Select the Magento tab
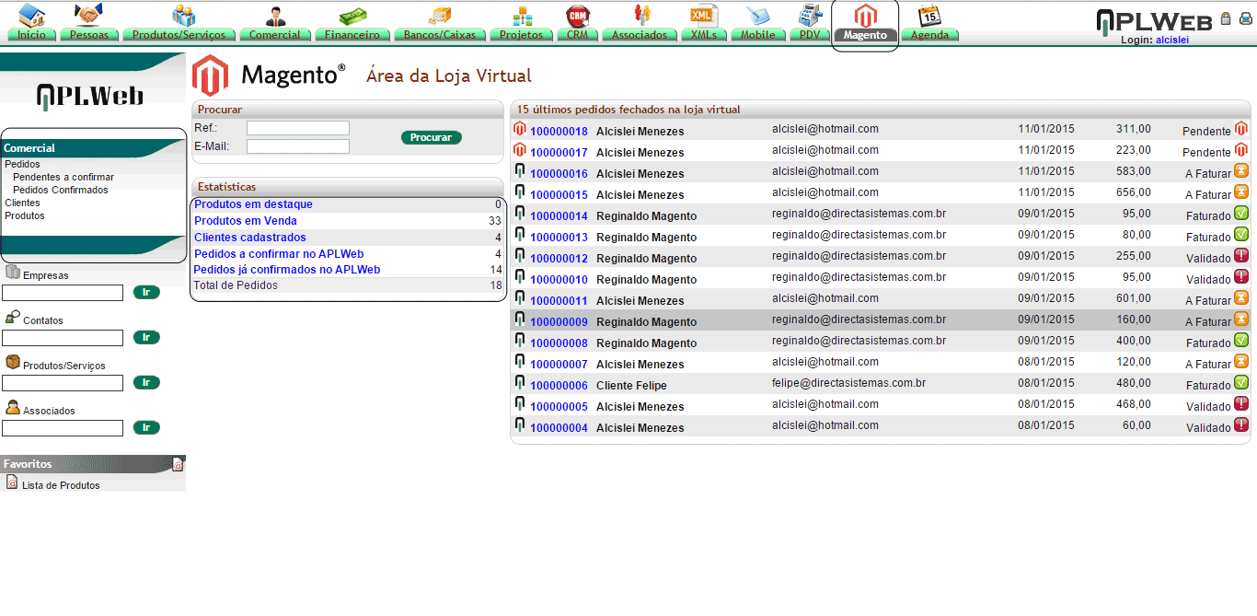 [x=865, y=35]
